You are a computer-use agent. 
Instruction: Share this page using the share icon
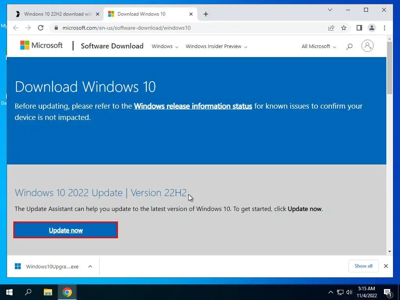pos(331,28)
